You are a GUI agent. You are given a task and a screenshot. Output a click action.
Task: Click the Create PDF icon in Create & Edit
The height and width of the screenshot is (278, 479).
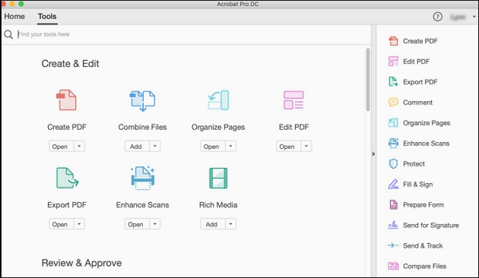[x=66, y=100]
